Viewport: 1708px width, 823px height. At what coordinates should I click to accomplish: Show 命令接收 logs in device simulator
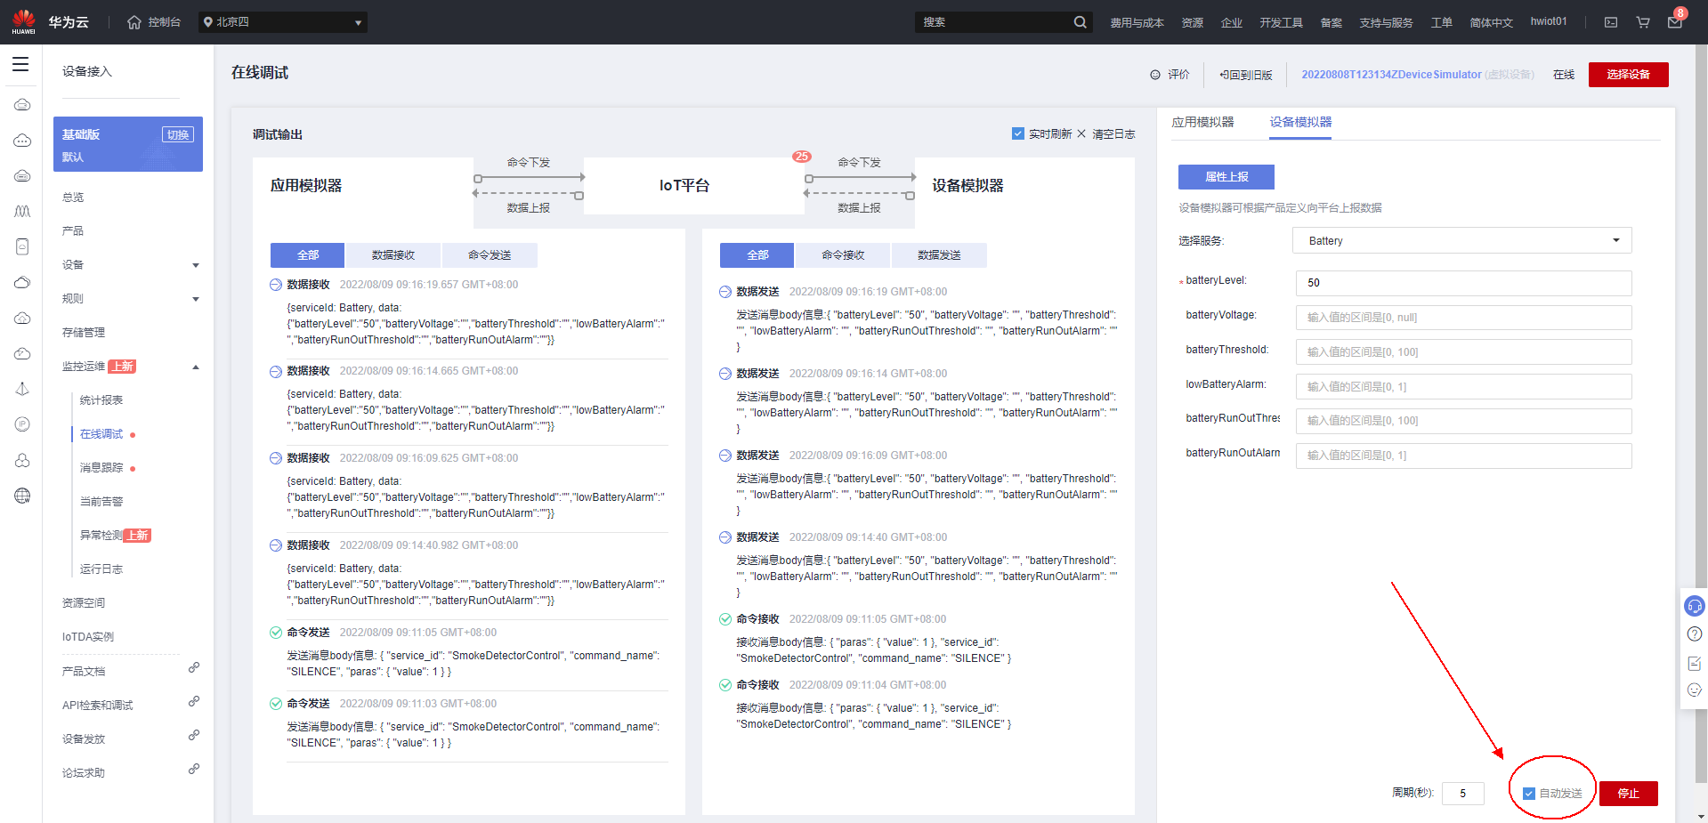pyautogui.click(x=843, y=255)
